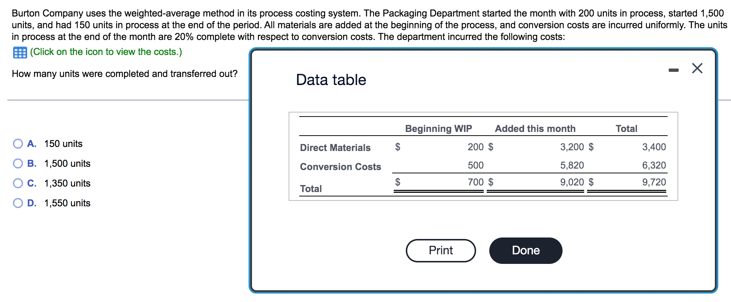Click the question text about units transferred out

[x=125, y=73]
